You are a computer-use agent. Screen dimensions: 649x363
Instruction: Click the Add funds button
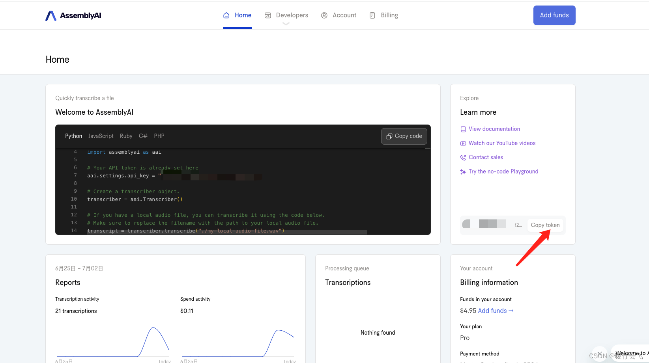coord(554,15)
